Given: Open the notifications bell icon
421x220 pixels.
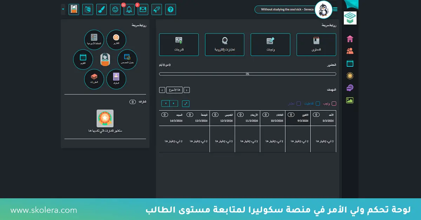Looking at the screenshot, I should click(129, 9).
